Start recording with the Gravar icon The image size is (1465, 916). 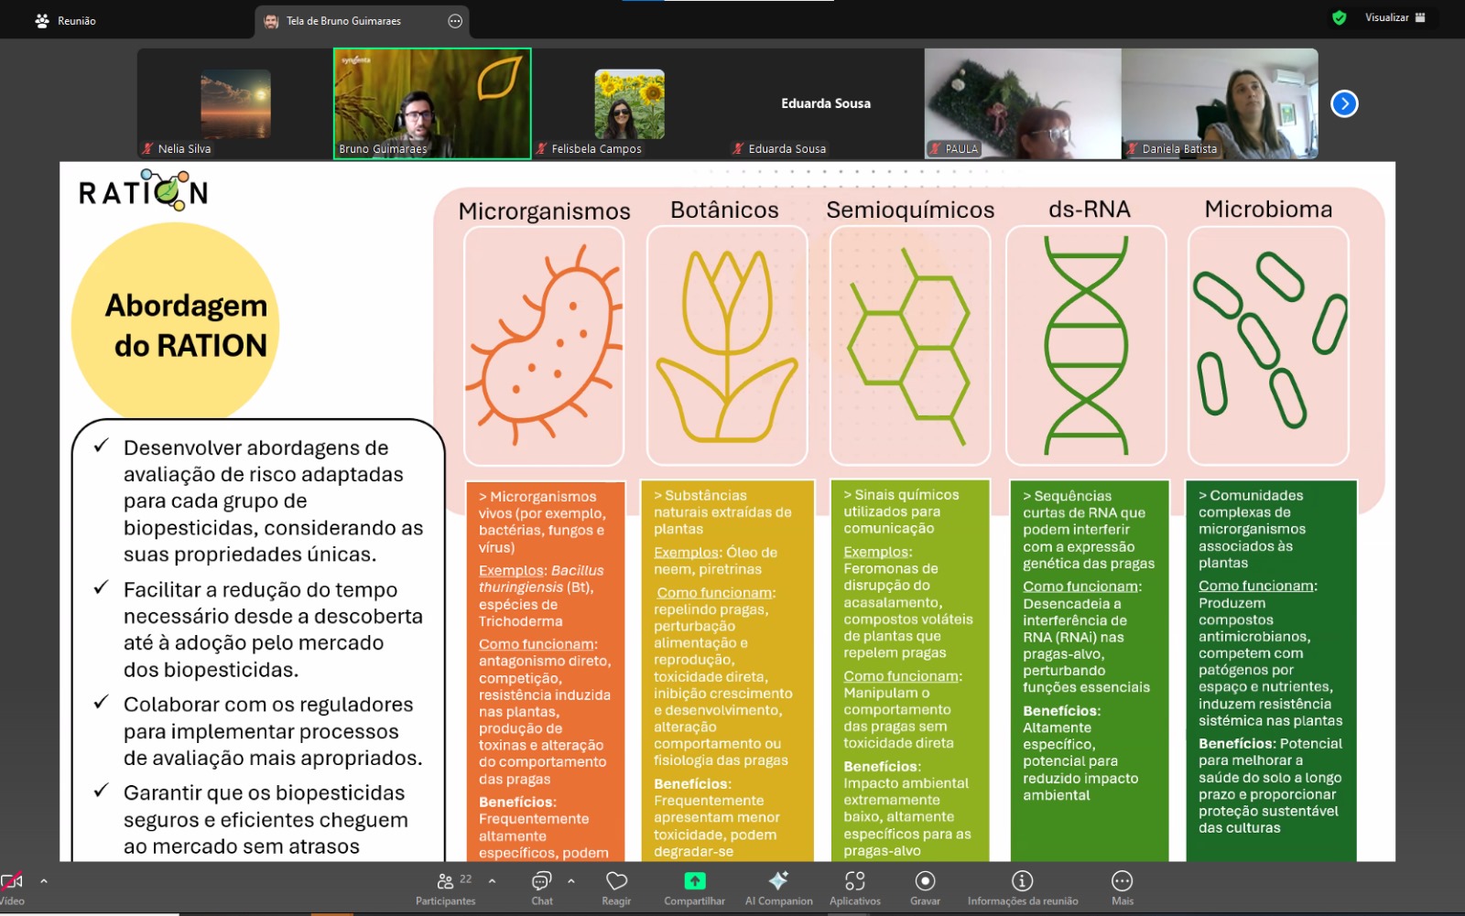pos(925,881)
